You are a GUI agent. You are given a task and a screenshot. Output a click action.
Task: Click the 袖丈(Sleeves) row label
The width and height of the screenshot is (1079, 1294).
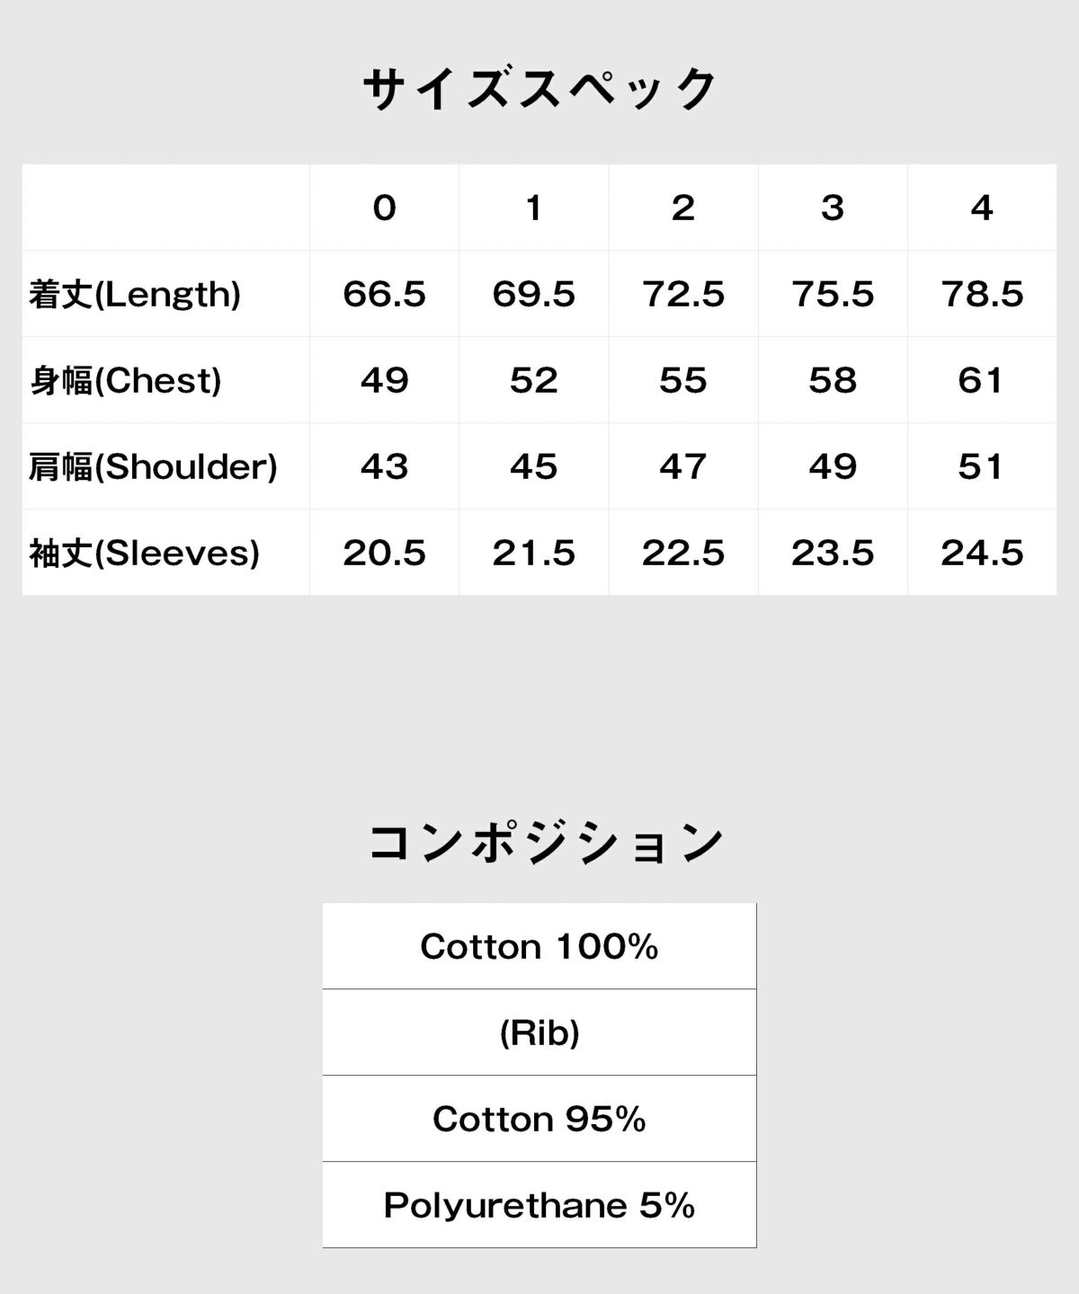click(x=144, y=554)
